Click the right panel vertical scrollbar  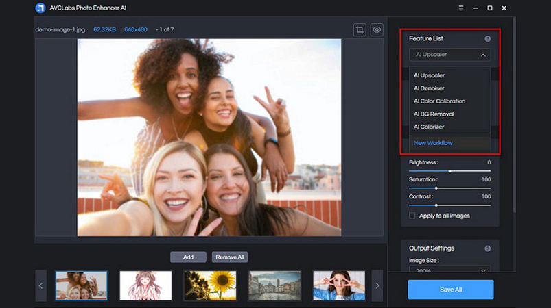point(514,116)
